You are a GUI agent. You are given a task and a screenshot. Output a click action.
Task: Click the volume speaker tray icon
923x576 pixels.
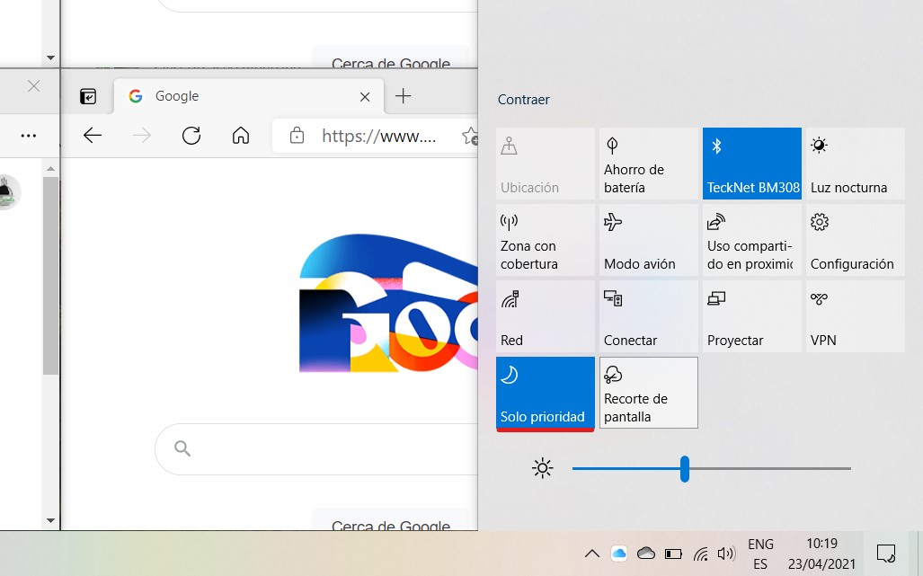tap(726, 554)
